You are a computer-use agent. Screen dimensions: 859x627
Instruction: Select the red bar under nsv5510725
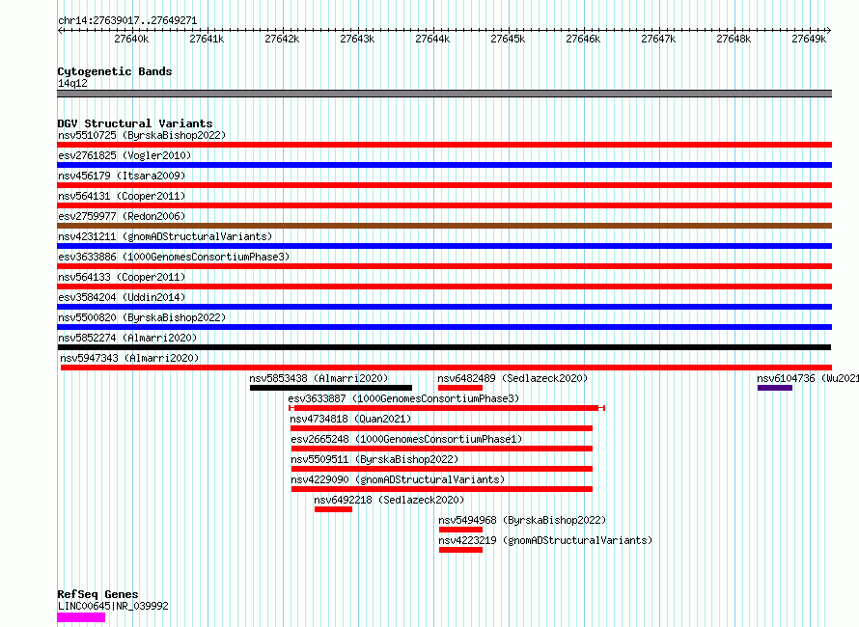(444, 145)
